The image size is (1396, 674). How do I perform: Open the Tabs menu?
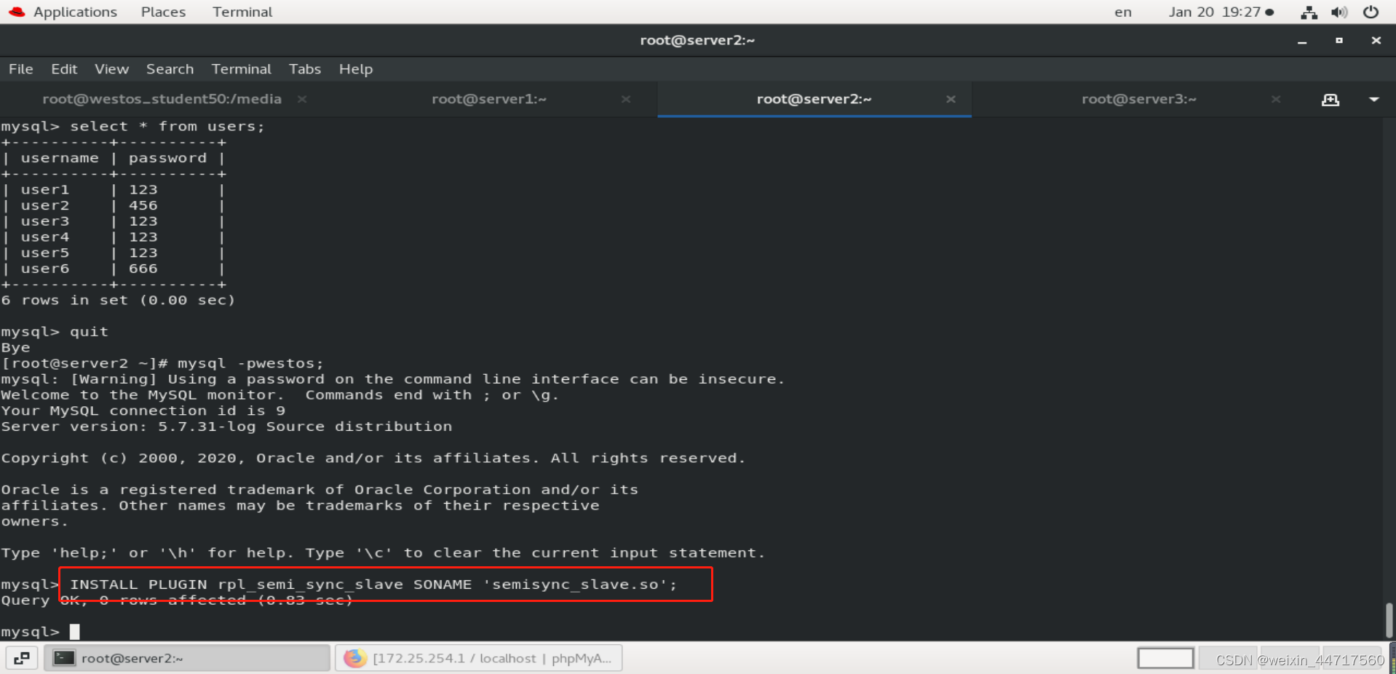pyautogui.click(x=304, y=69)
